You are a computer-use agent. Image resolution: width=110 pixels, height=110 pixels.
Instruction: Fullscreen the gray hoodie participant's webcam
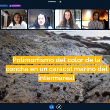tap(107, 11)
